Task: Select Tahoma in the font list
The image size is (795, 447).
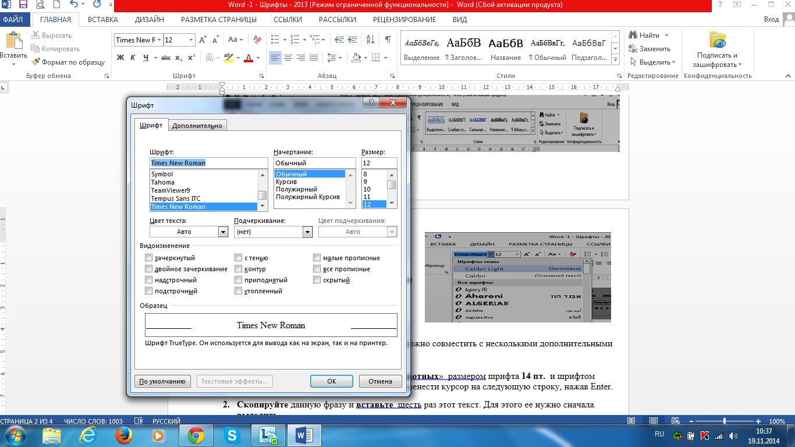Action: click(204, 182)
